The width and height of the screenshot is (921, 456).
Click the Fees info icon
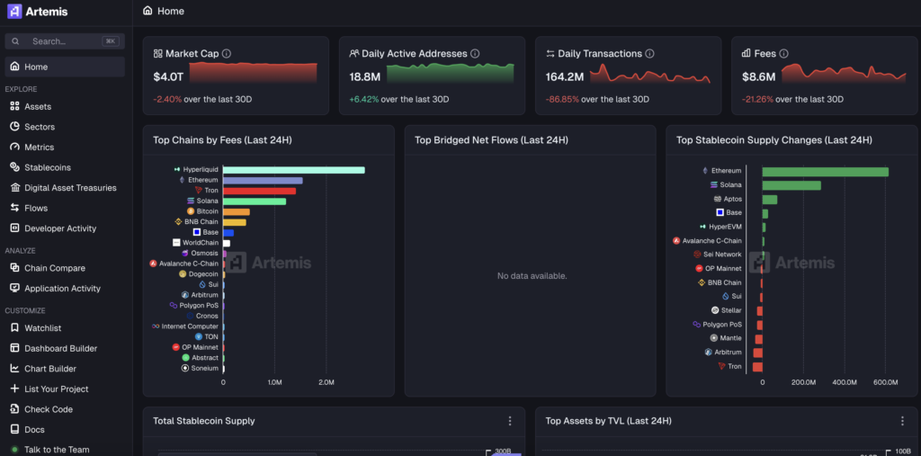783,53
